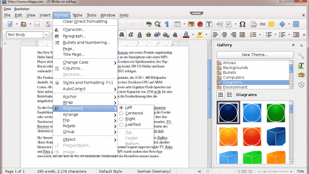Click the New Theme... button
309x174 pixels.
click(255, 55)
